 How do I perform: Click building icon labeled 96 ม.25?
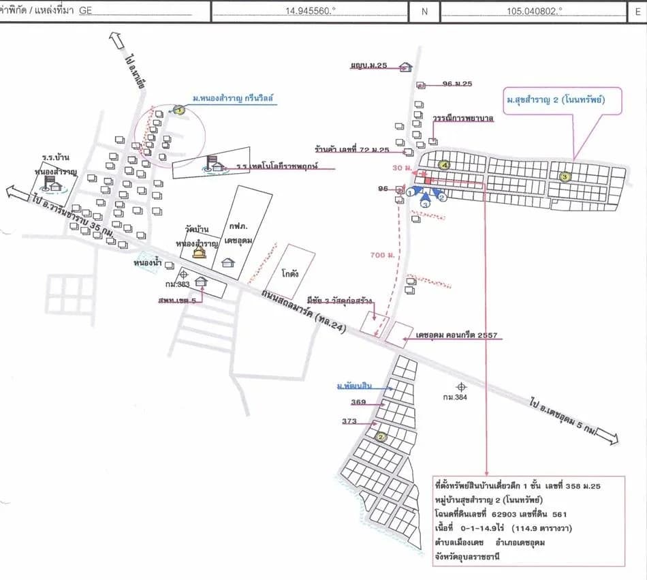click(420, 85)
